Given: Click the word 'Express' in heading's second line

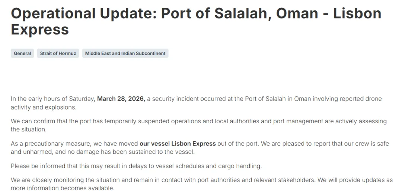Looking at the screenshot, I should [40, 29].
